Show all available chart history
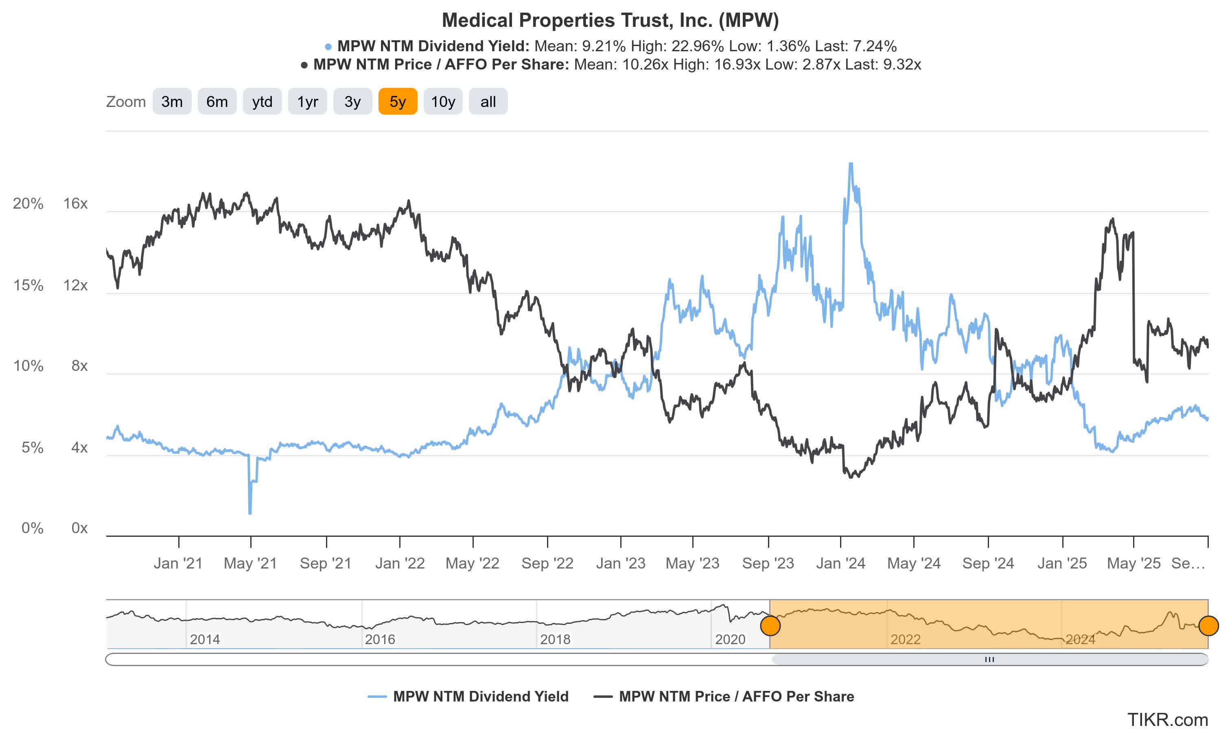Viewport: 1221px width, 732px height. (x=488, y=102)
